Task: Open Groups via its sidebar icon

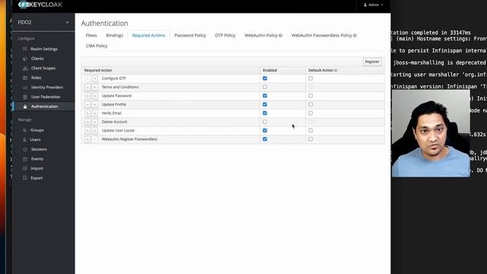Action: [24, 130]
